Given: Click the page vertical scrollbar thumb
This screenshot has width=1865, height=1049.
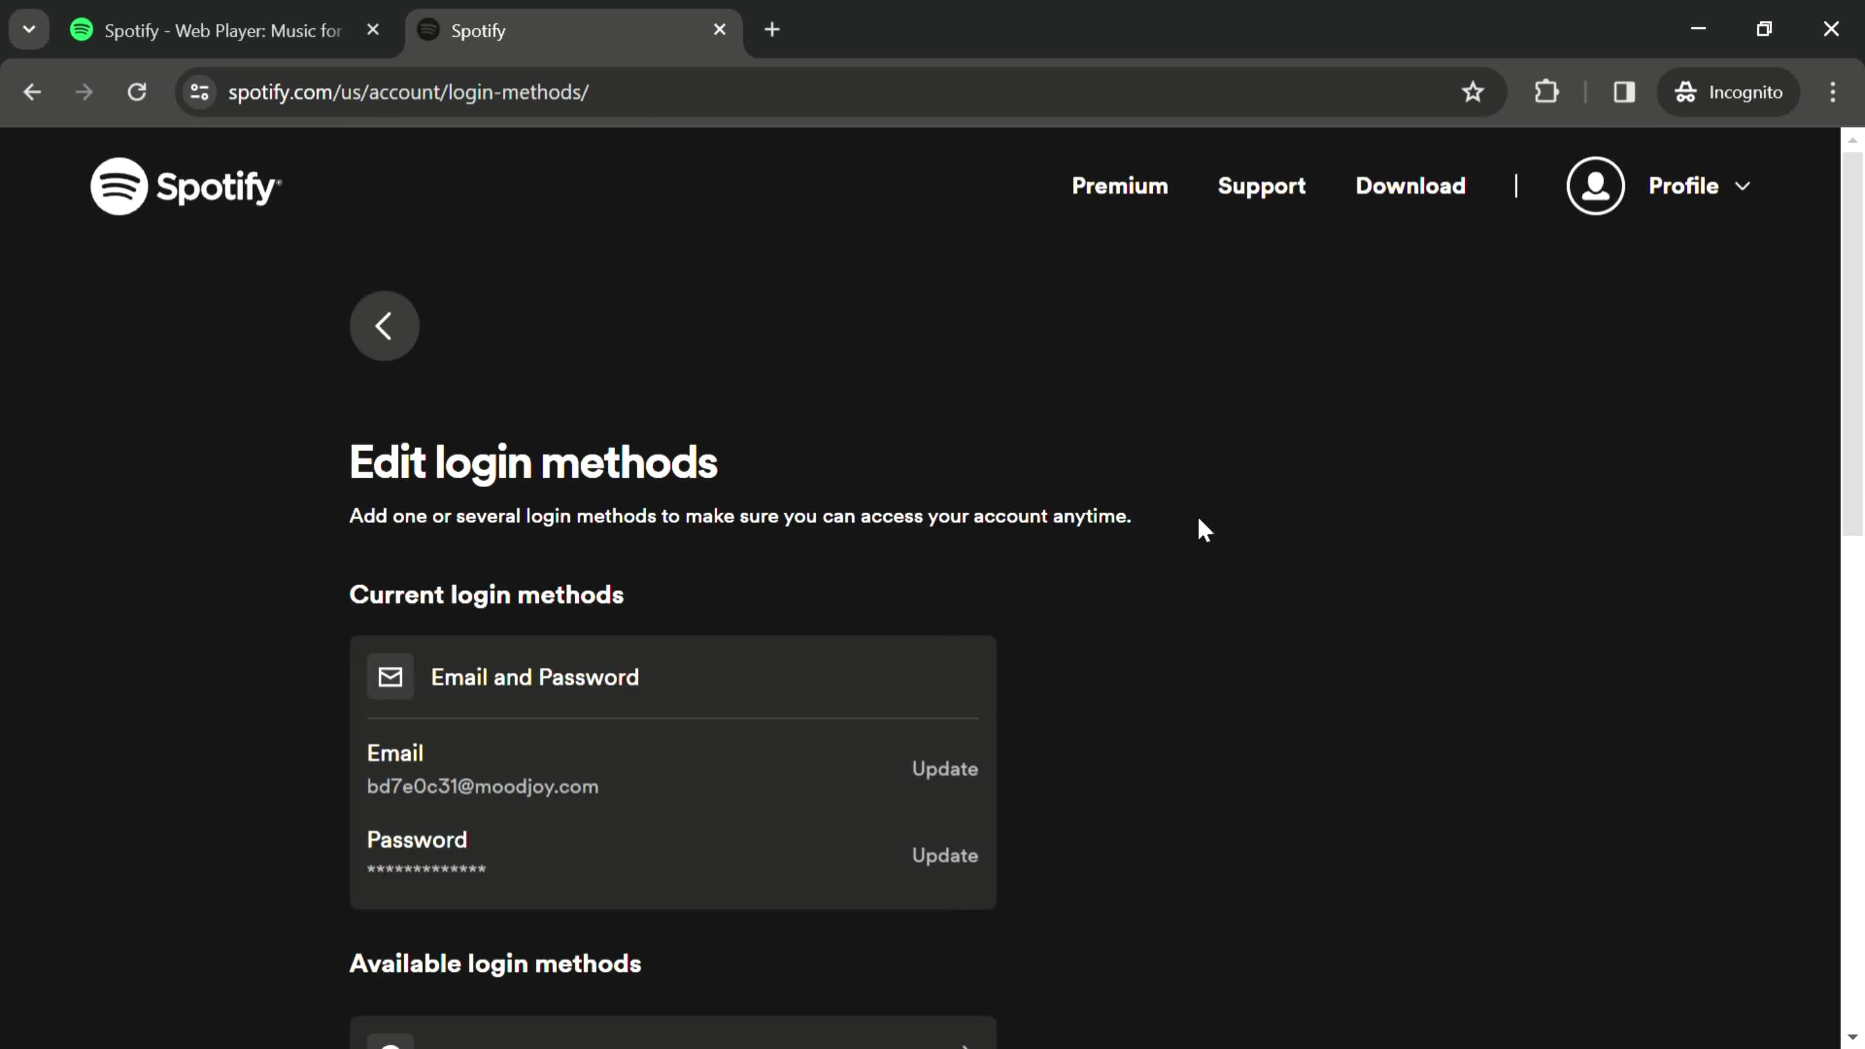Looking at the screenshot, I should pos(1853,344).
